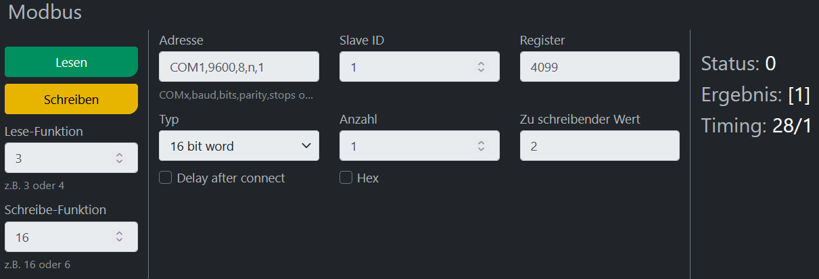819x279 pixels.
Task: Focus the Schreibe-Funktion field showing 16
Action: coord(57,237)
